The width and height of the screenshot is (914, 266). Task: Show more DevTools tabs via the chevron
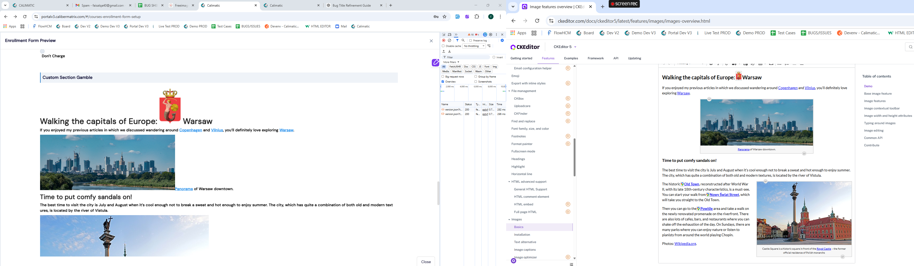(456, 35)
